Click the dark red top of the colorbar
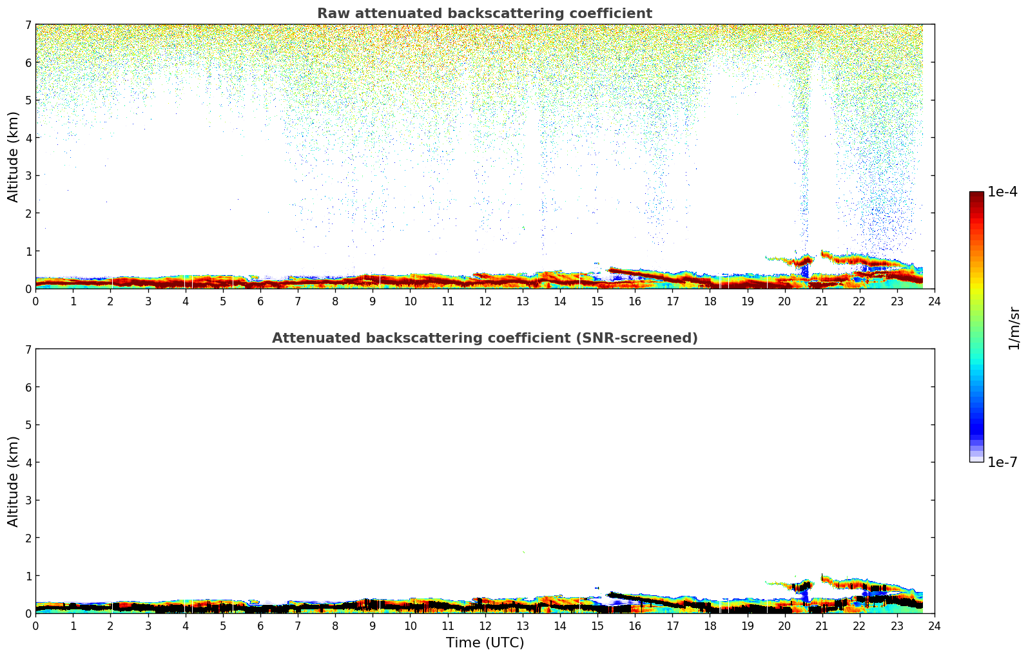 pos(976,196)
